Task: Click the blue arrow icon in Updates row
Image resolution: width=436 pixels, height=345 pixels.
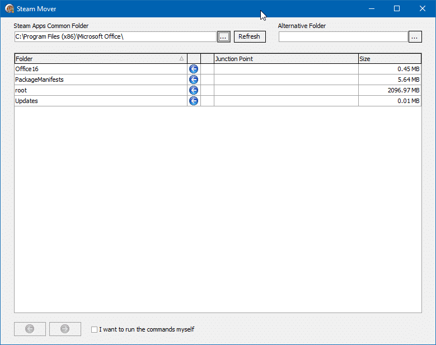Action: (194, 101)
